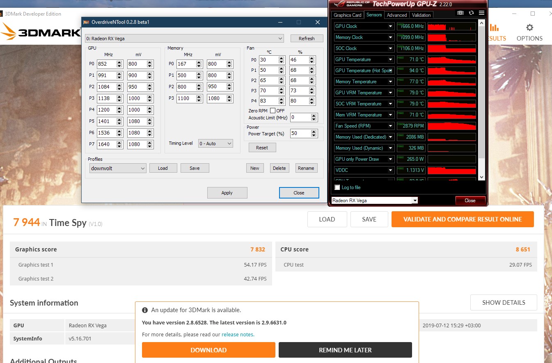Open the GPU Clock sensor dropdown
The image size is (552, 363).
pos(390,26)
